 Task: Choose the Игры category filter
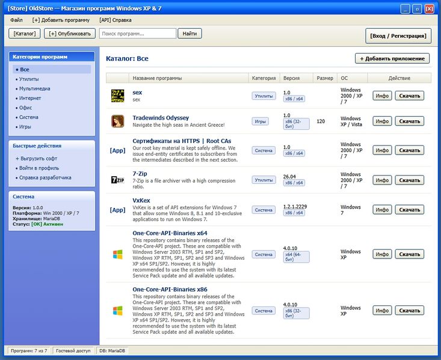click(25, 127)
